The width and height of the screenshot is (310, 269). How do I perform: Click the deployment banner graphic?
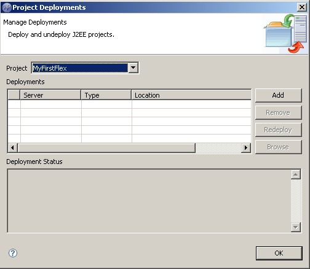tap(285, 33)
